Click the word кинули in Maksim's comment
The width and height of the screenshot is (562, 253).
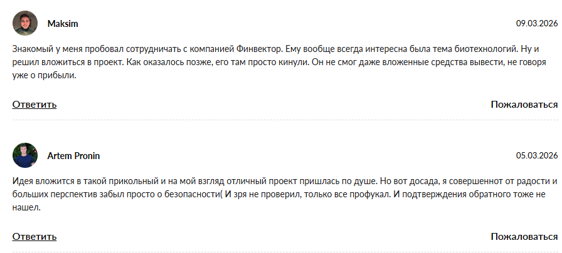(292, 62)
